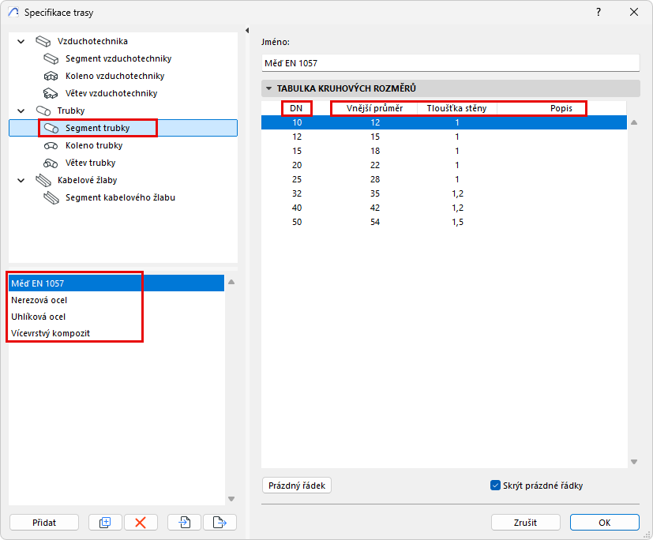653x540 pixels.
Task: Select Koleno vzduchotechniky in the tree
Action: 115,77
